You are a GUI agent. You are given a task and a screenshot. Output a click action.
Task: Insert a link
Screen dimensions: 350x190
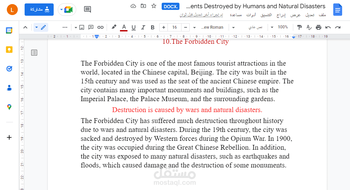point(100,27)
